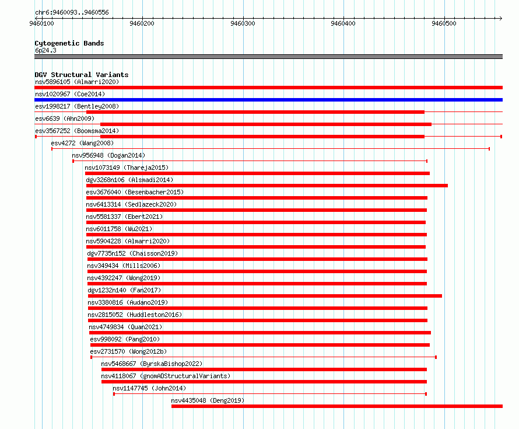519x429 pixels.
Task: Click the 9460200 ruler coordinate
Action: (x=142, y=23)
